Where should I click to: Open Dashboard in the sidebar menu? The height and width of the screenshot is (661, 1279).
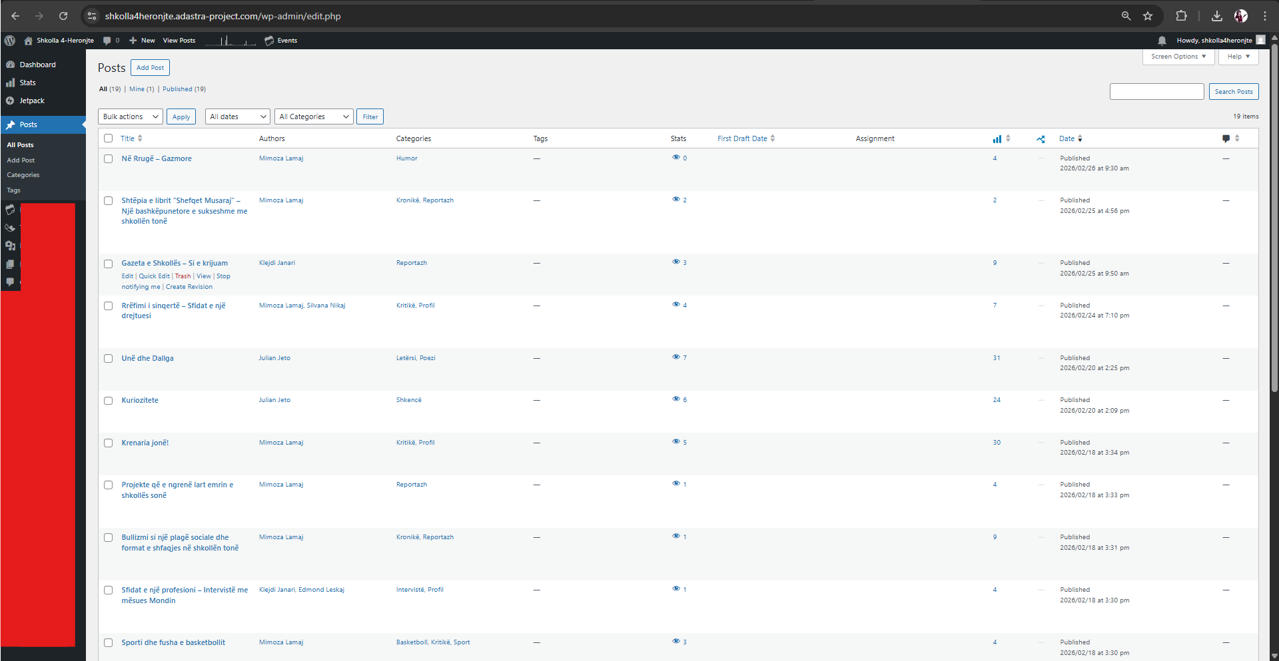point(37,65)
